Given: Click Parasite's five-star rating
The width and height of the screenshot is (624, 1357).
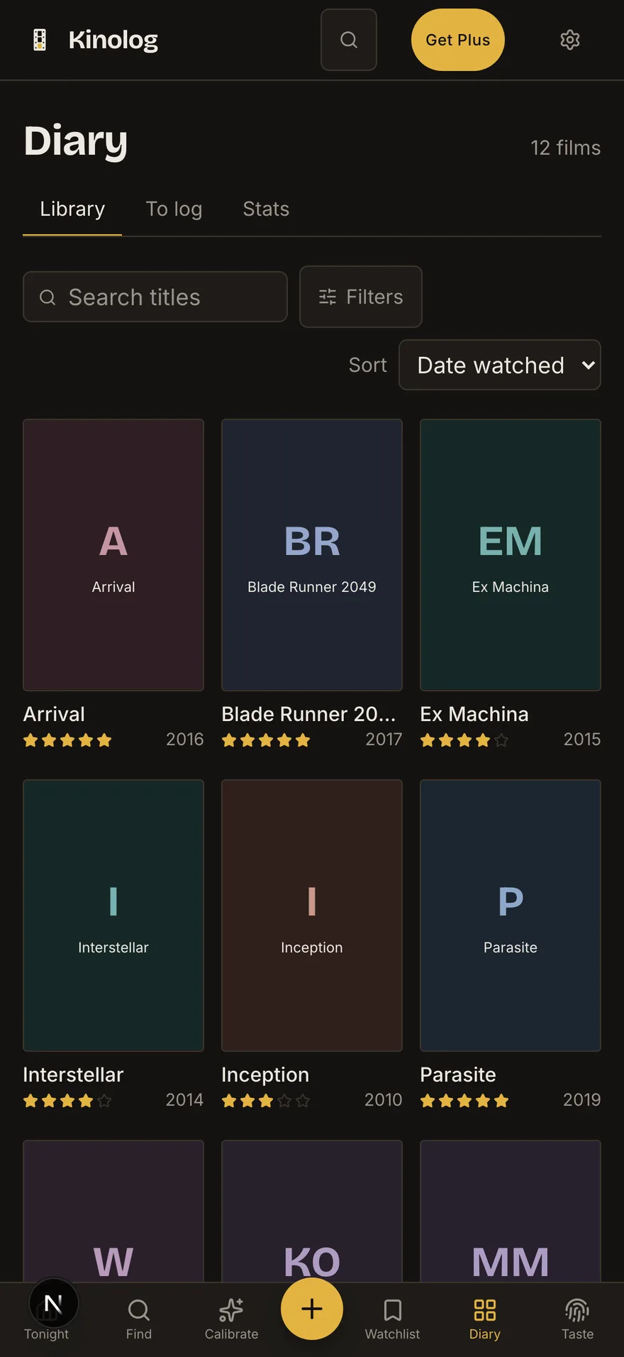Looking at the screenshot, I should pos(464,1101).
